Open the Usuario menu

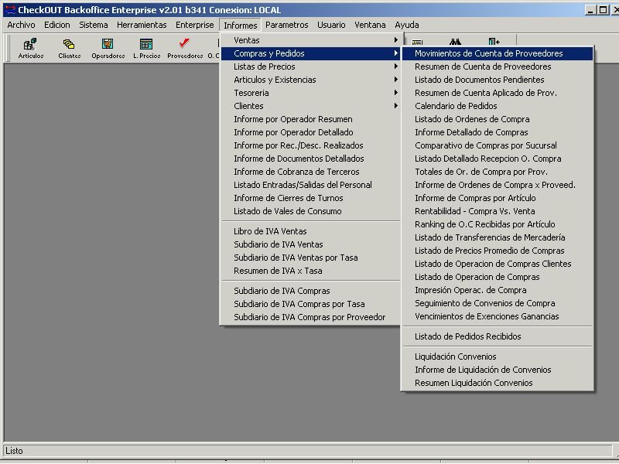click(331, 25)
